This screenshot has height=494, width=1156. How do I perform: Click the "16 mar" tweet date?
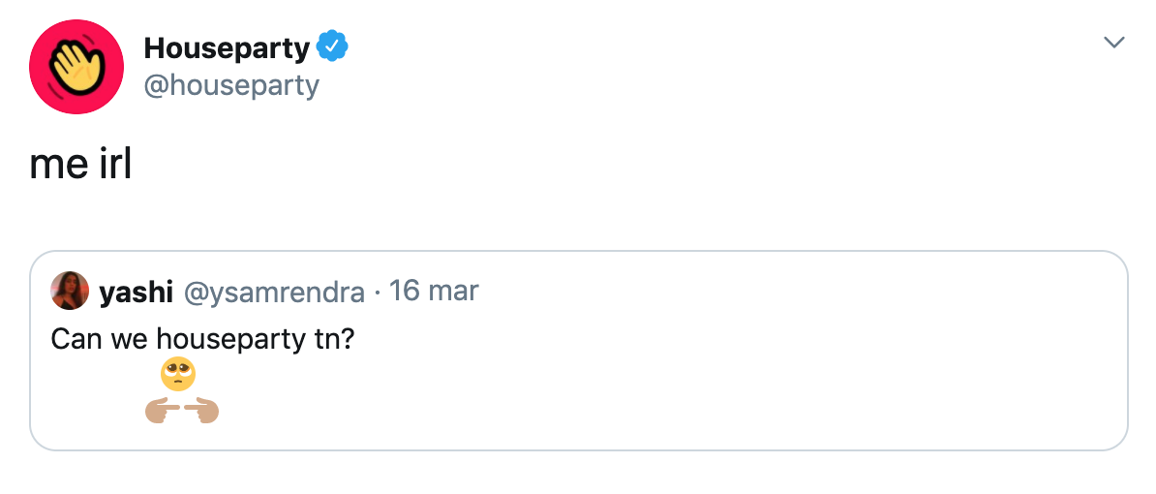tap(434, 291)
